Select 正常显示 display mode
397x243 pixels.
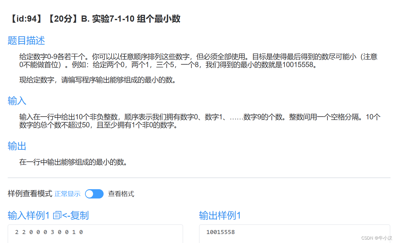coord(67,194)
